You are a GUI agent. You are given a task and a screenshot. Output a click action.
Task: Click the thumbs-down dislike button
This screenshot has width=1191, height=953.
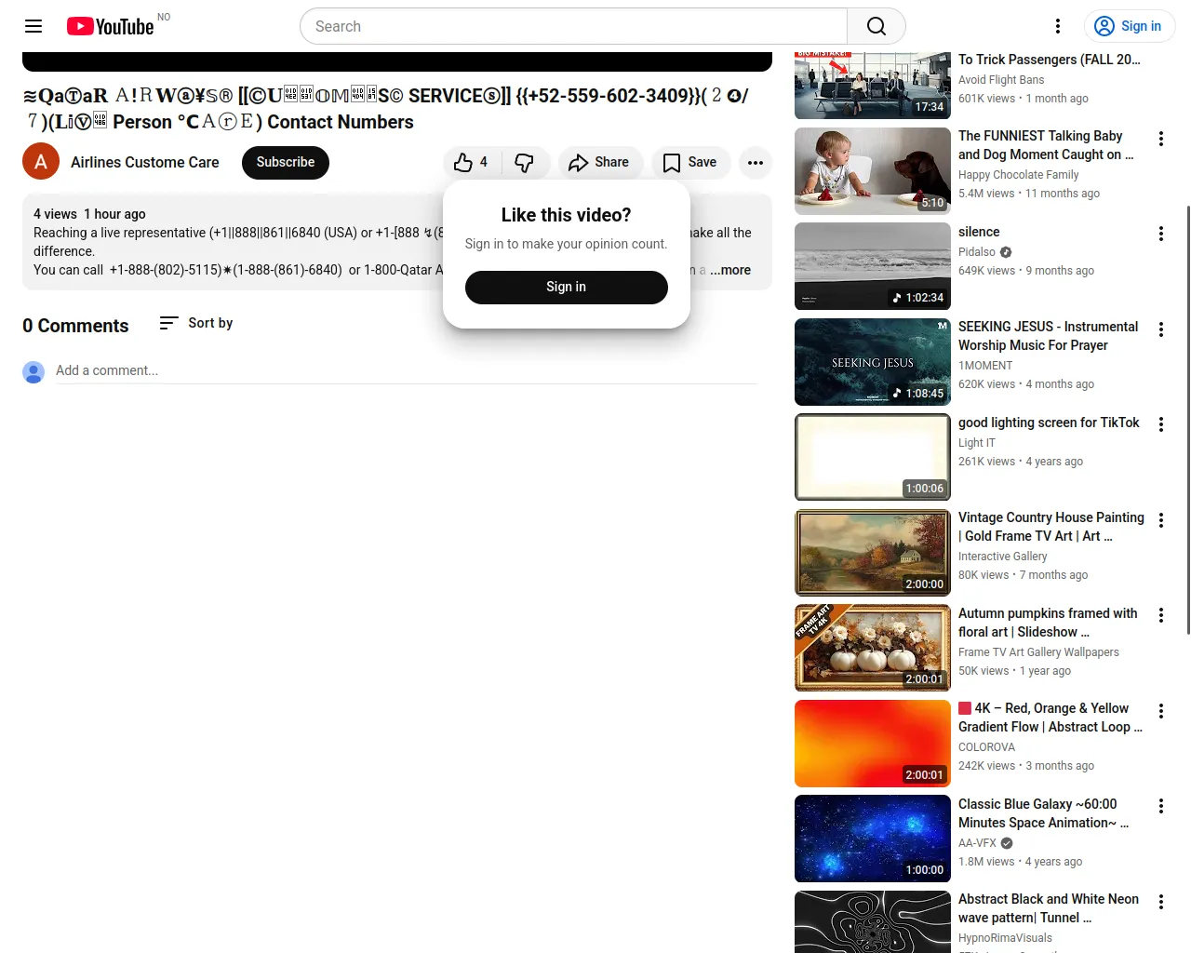[x=525, y=163]
